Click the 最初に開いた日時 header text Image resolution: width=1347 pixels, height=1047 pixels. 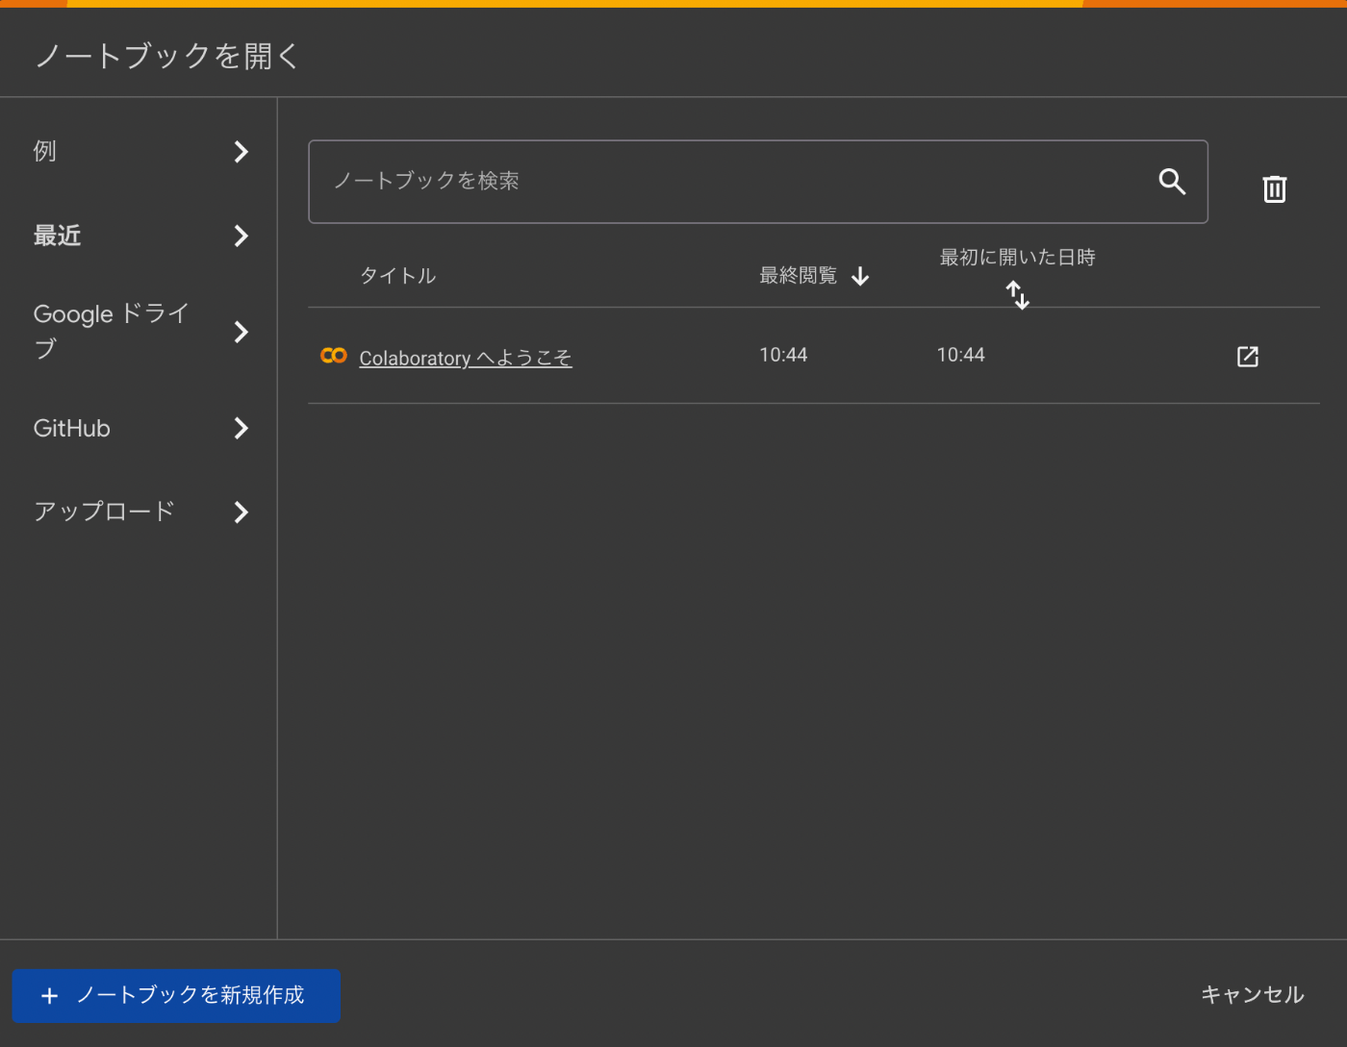point(1017,257)
